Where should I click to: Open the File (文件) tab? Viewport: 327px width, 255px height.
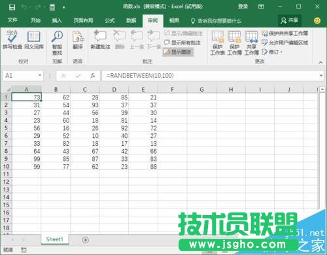click(12, 20)
